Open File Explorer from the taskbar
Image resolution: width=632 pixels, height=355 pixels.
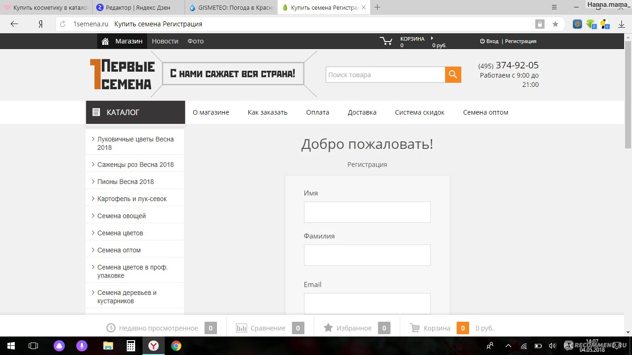(x=108, y=346)
